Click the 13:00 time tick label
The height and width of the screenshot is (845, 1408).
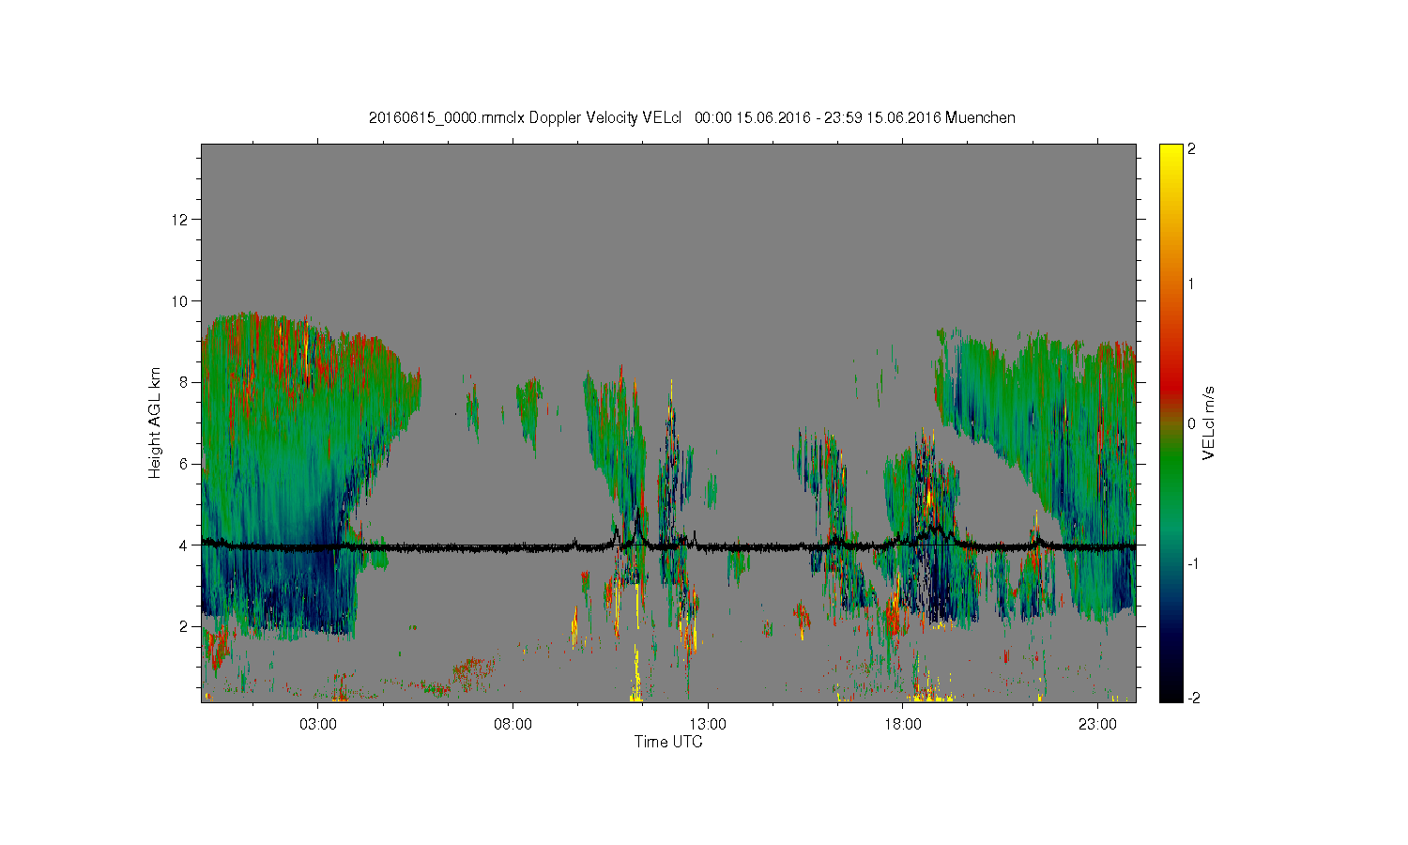(708, 724)
